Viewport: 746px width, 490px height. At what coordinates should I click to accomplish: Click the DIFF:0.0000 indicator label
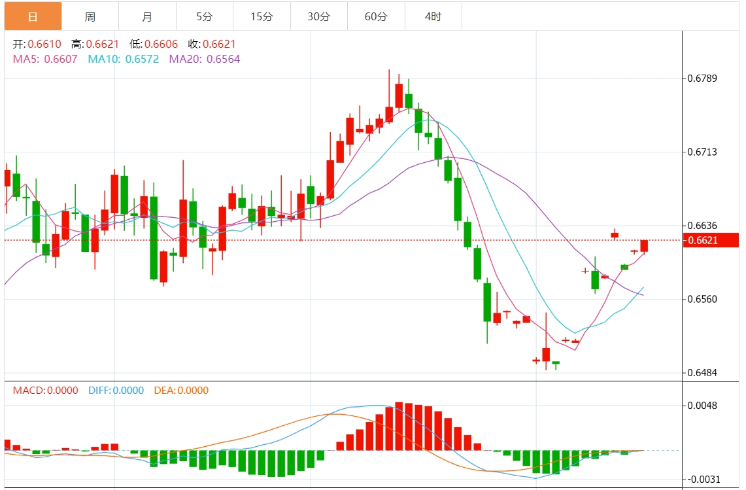pyautogui.click(x=116, y=391)
